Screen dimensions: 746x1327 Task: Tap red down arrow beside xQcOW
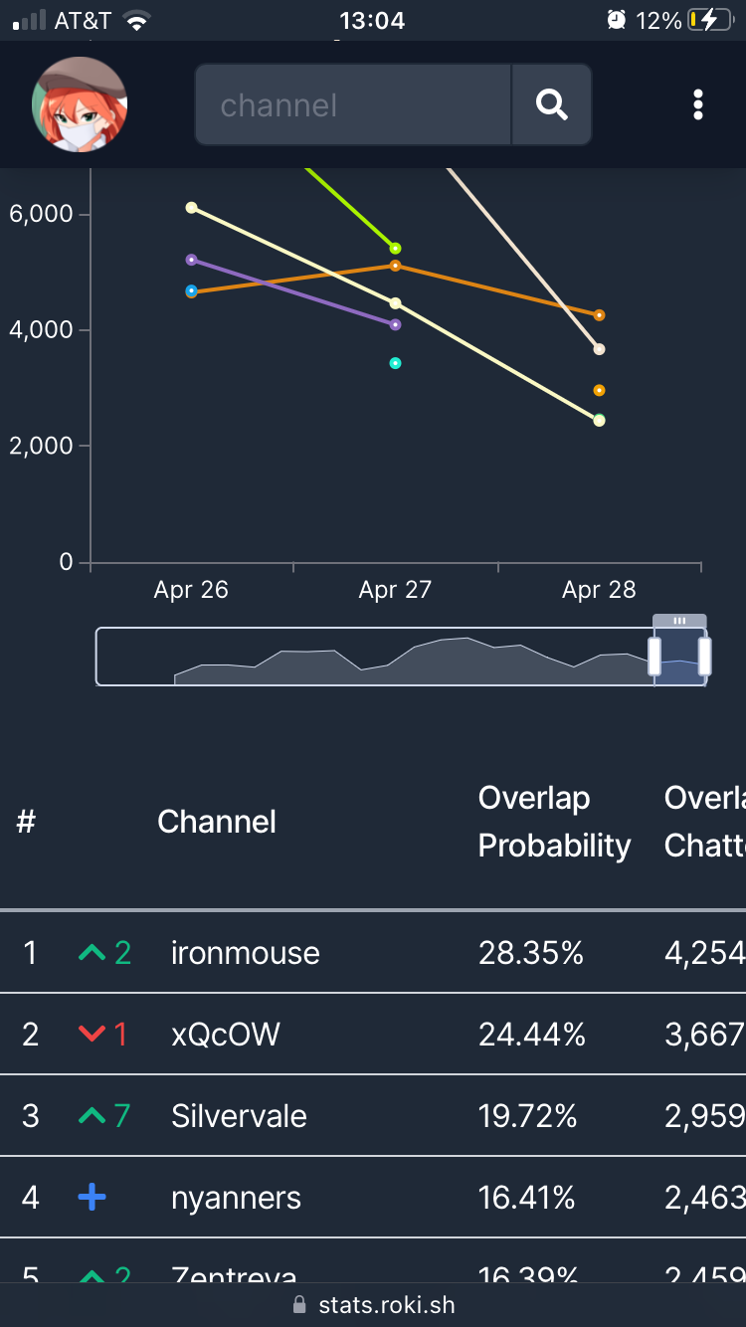[92, 1035]
